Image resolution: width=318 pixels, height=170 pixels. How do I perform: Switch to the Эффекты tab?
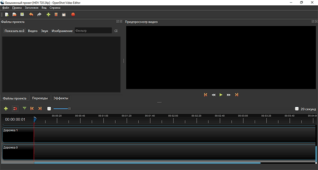pos(61,98)
